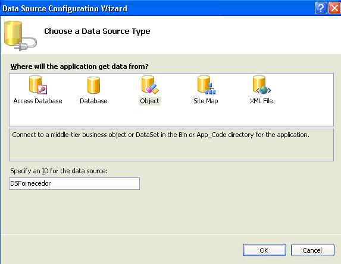341x264 pixels.
Task: Focus the DSFornecedor ID text field
Action: pos(74,183)
